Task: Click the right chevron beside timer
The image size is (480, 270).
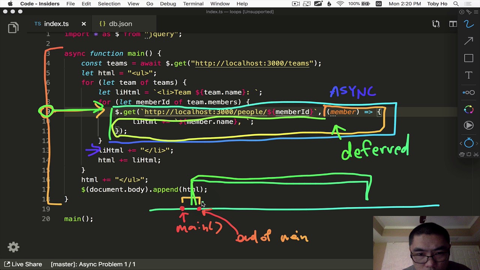Action: [x=477, y=143]
